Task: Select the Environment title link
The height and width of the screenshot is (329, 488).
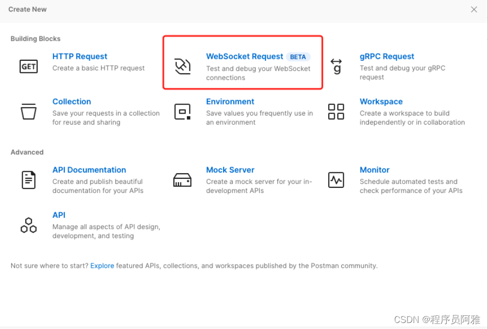Action: click(x=230, y=101)
